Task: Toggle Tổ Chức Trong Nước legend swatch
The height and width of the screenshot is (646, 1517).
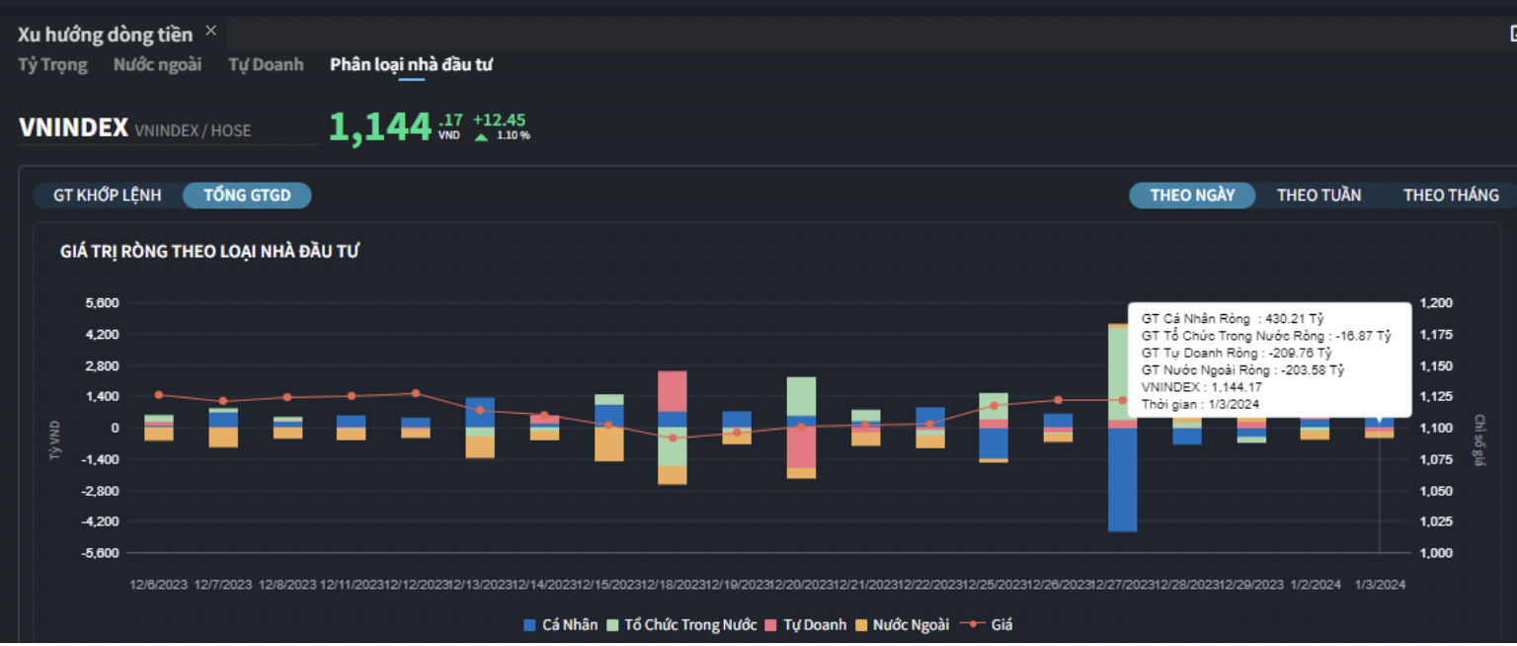Action: click(x=611, y=625)
